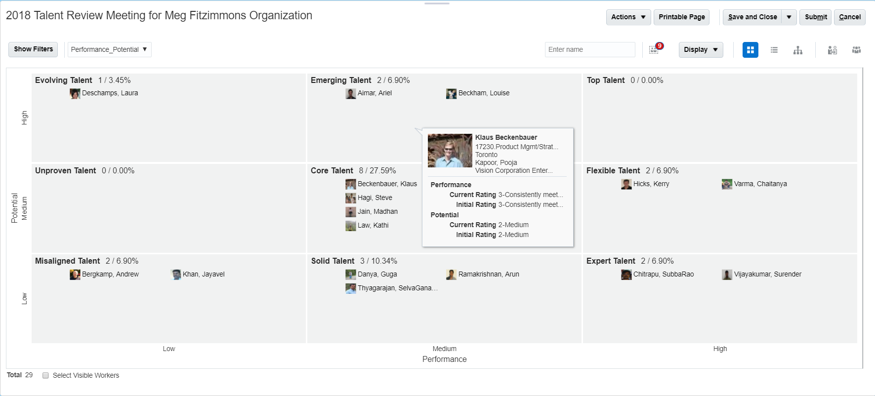The height and width of the screenshot is (396, 875).
Task: Check the Select Visible Workers checkbox
Action: coord(45,375)
